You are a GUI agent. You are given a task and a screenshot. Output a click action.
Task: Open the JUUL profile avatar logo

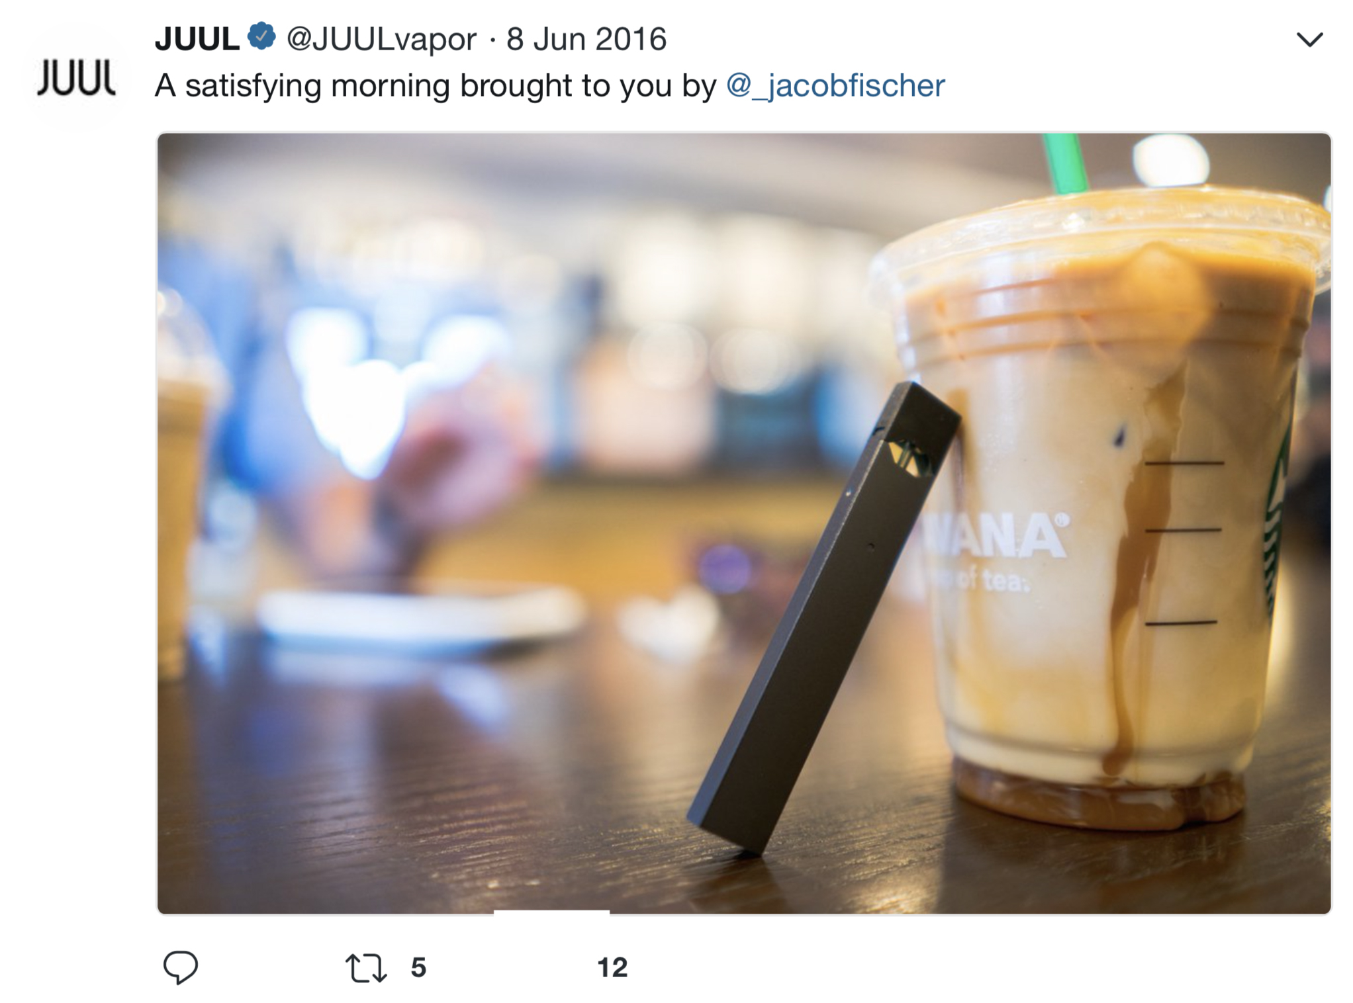[77, 78]
